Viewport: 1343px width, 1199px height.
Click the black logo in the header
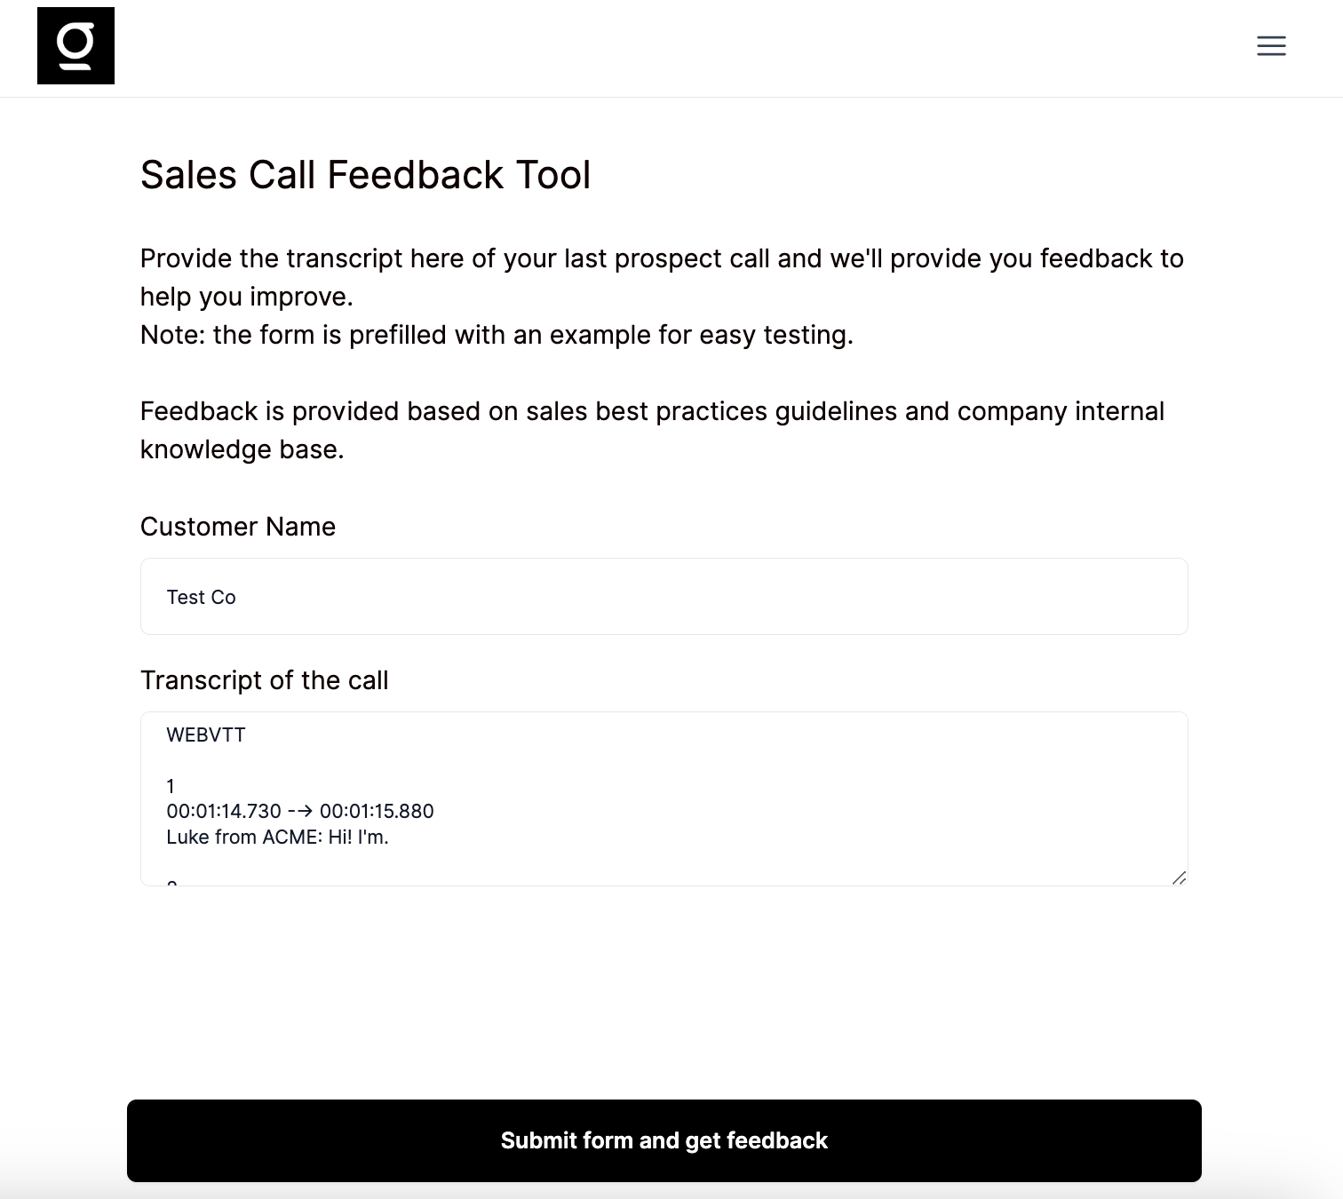[x=75, y=46]
